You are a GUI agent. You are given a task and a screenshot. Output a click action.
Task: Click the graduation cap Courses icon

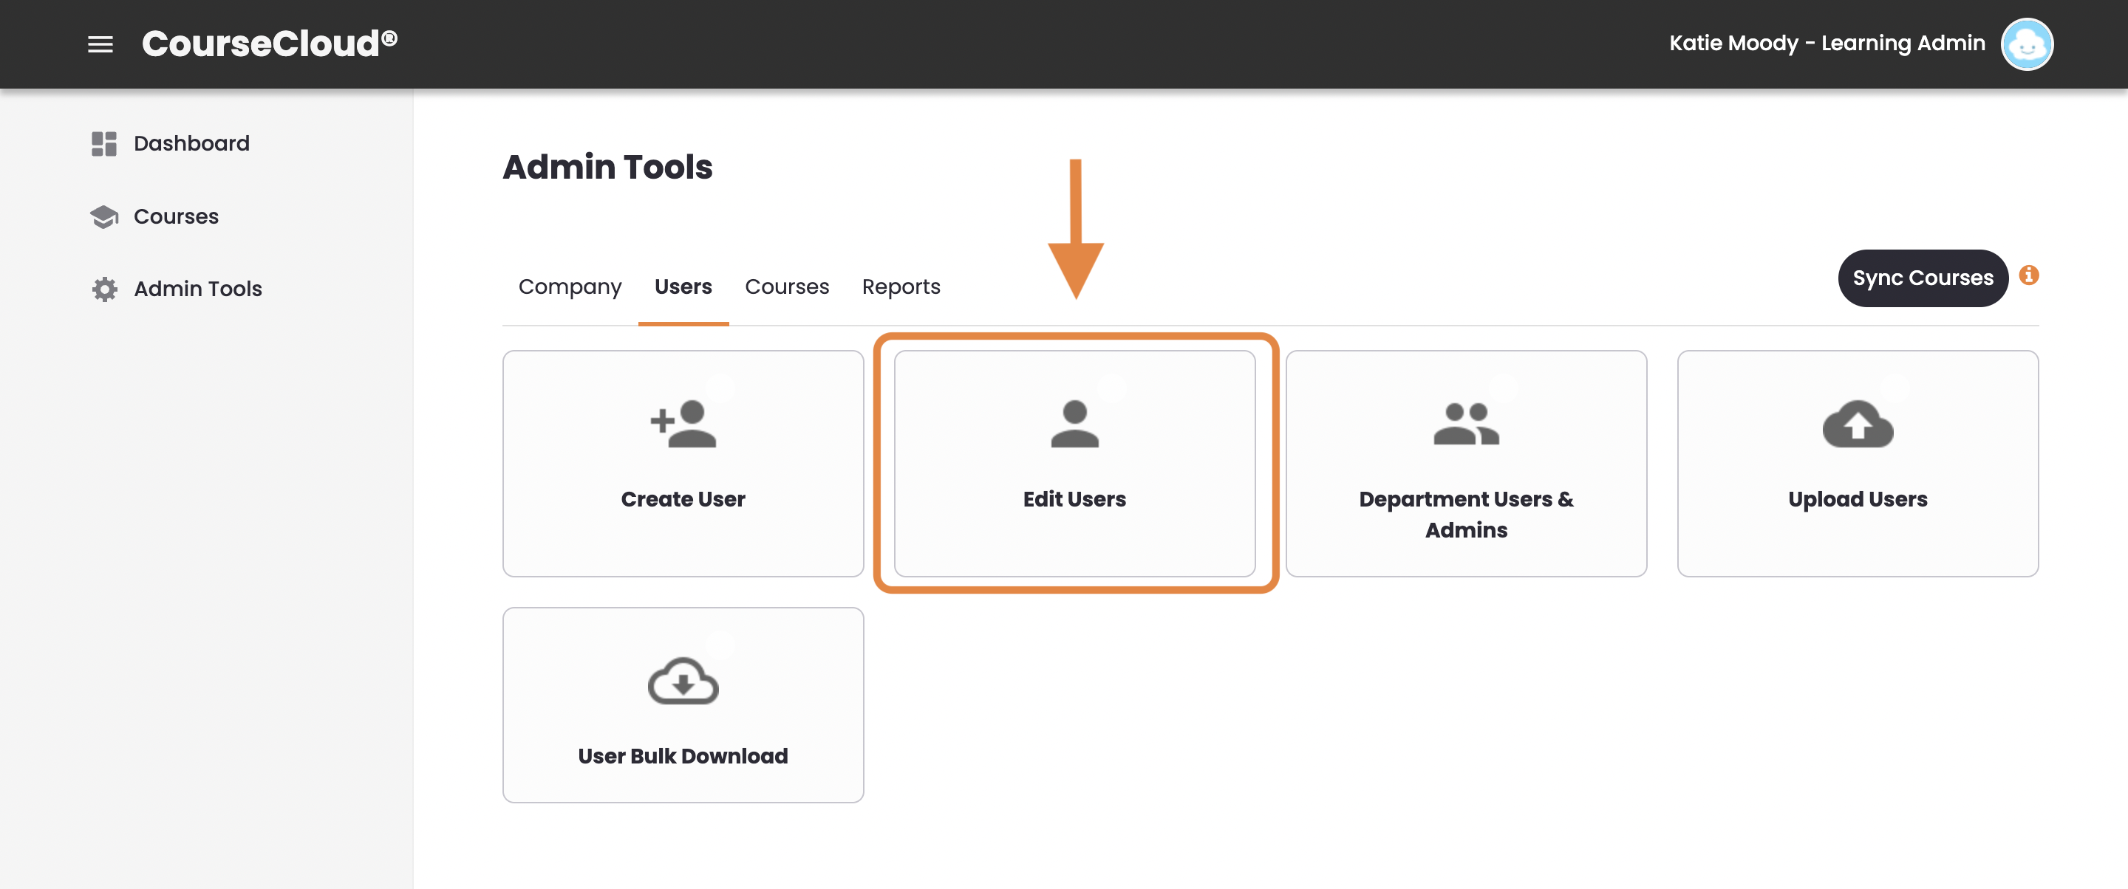pyautogui.click(x=104, y=216)
